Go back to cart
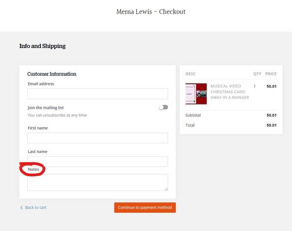 click(x=36, y=208)
